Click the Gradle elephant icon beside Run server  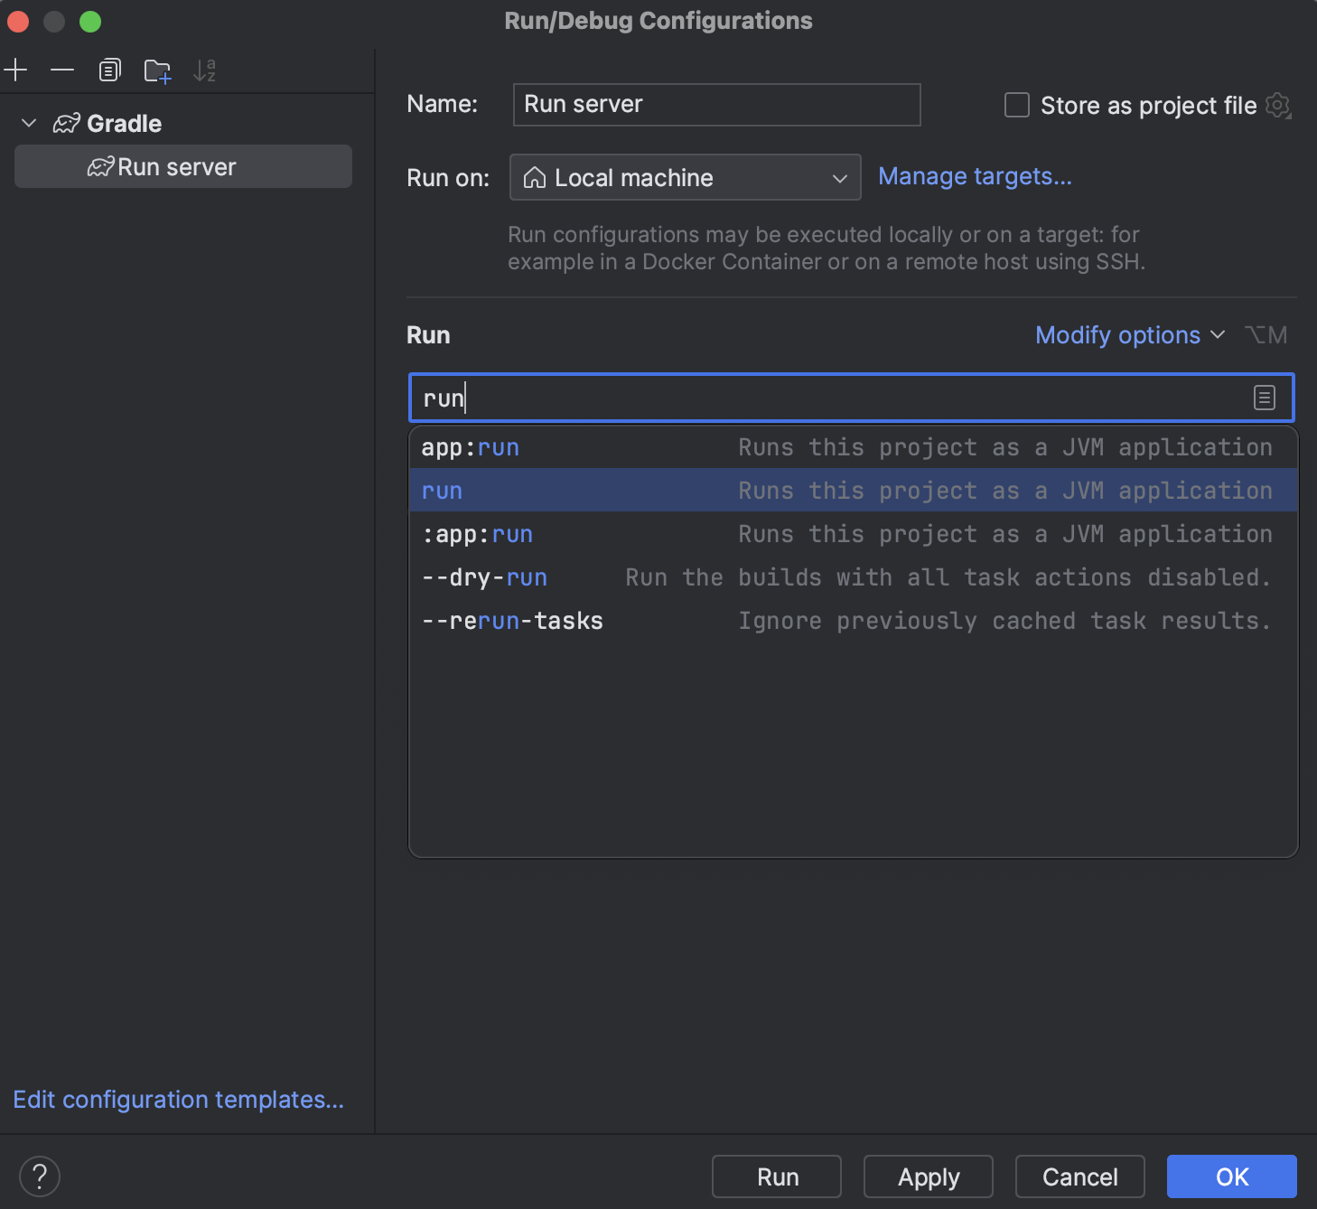coord(99,166)
